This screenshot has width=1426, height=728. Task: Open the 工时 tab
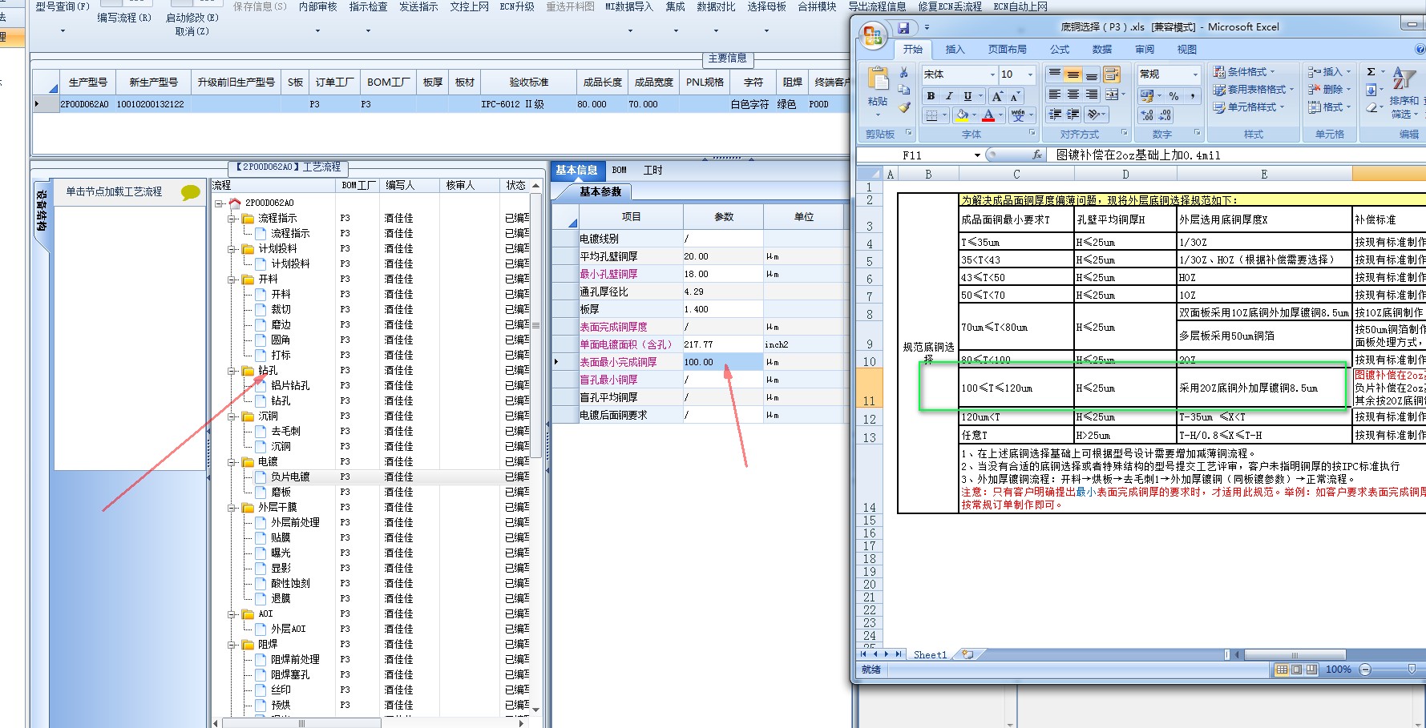(x=652, y=170)
